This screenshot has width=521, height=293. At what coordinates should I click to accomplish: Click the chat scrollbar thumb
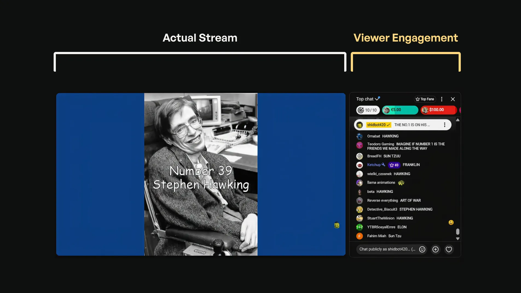tap(458, 232)
